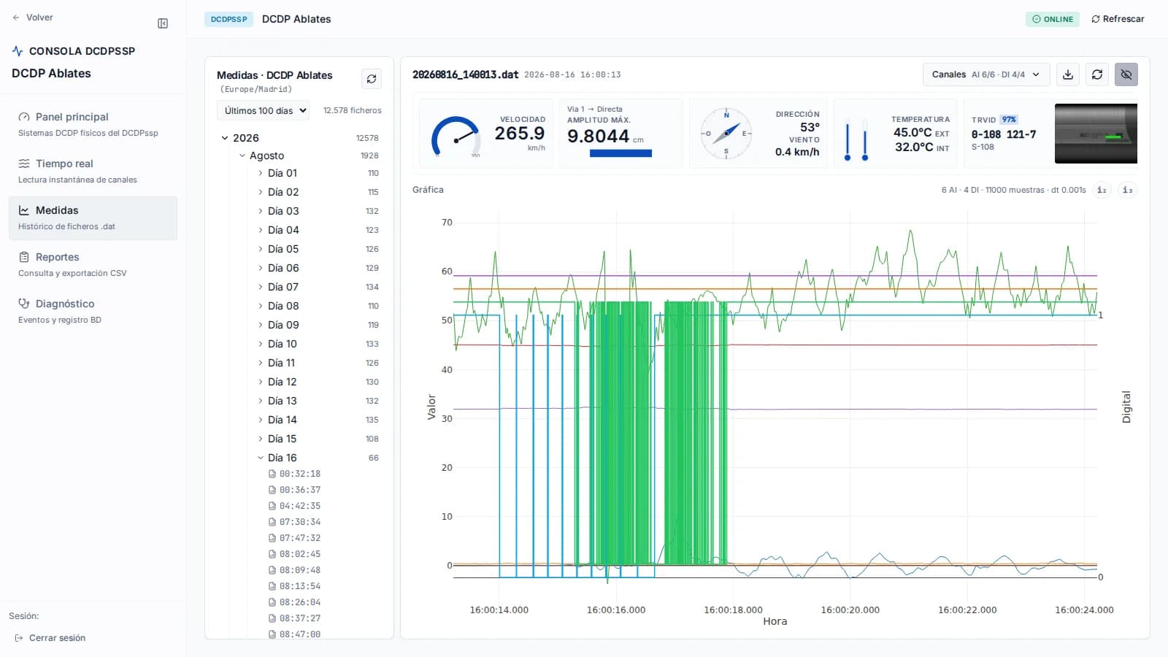The height and width of the screenshot is (657, 1168).
Task: Download the current .dat file
Action: tap(1068, 74)
